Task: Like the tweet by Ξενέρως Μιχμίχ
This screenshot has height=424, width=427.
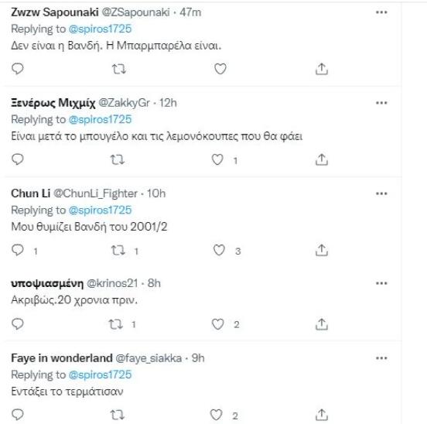Action: click(217, 159)
